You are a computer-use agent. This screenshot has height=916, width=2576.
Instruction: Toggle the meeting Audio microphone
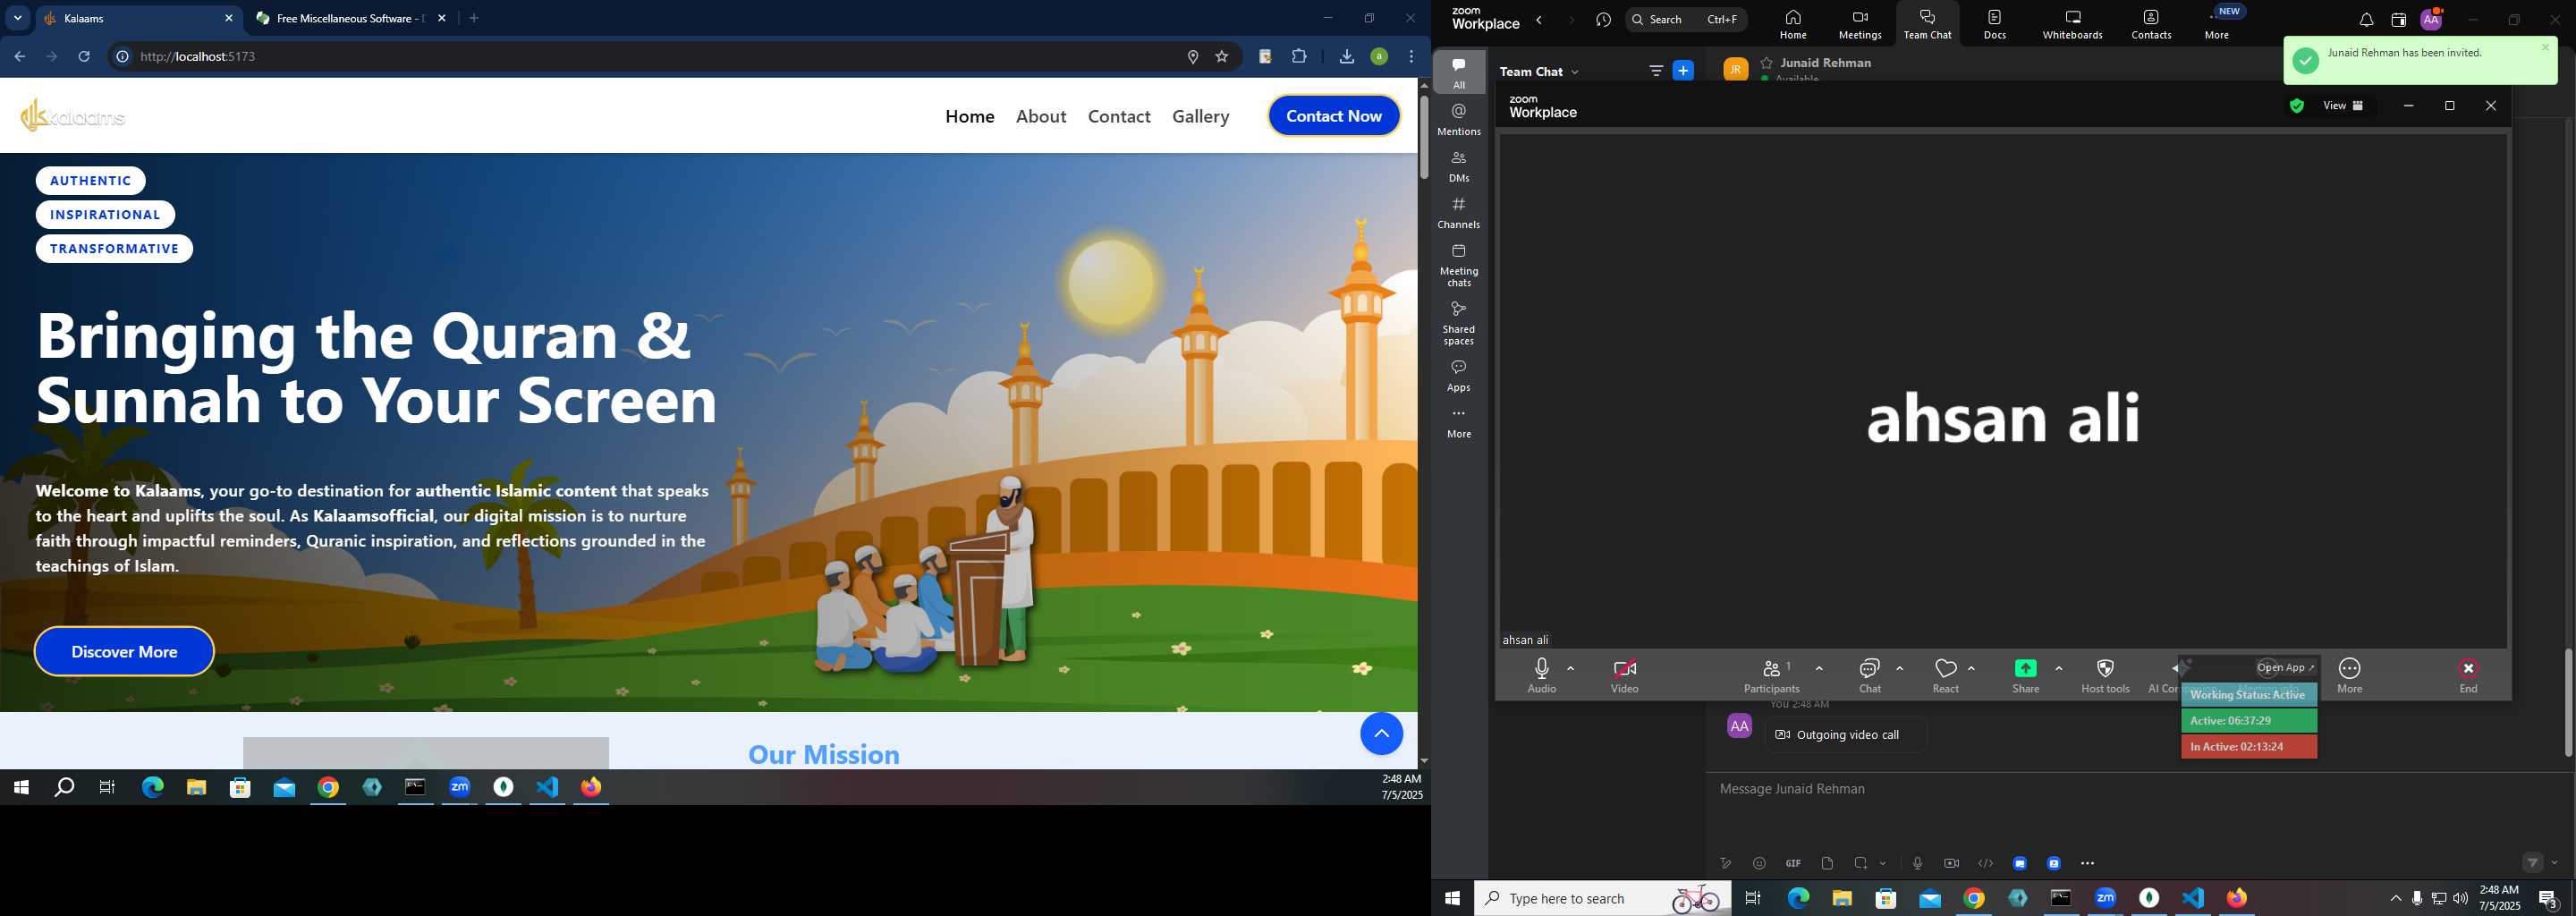(1542, 675)
